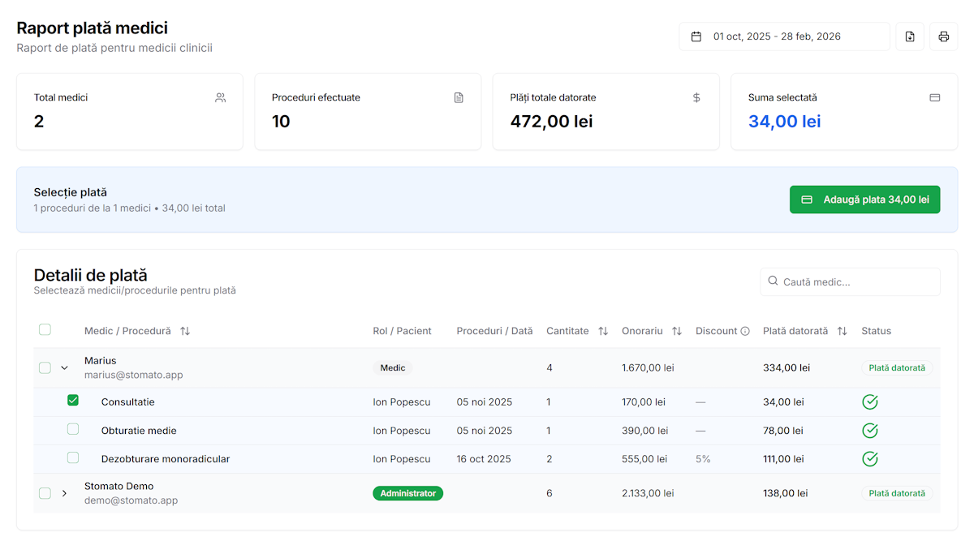Collapse the Marius doctor row

65,368
